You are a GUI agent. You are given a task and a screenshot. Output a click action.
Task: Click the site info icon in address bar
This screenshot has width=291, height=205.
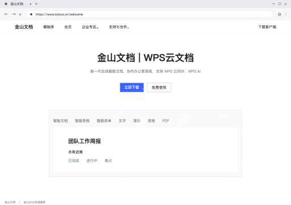coord(31,14)
